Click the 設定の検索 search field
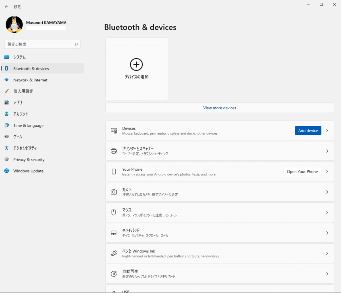 point(40,45)
